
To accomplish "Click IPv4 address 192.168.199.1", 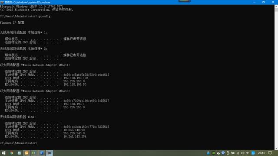I will (x=74, y=104).
